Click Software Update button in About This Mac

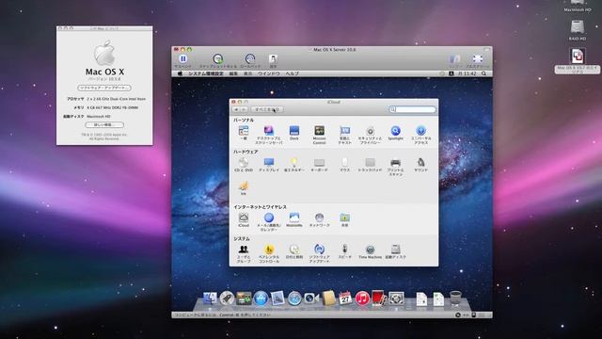(x=104, y=88)
